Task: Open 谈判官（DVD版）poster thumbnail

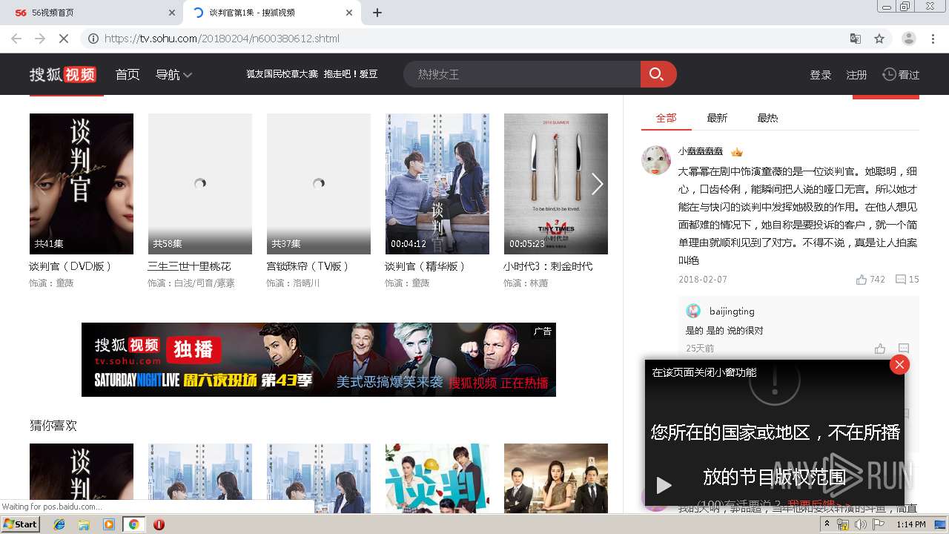Action: click(x=82, y=184)
